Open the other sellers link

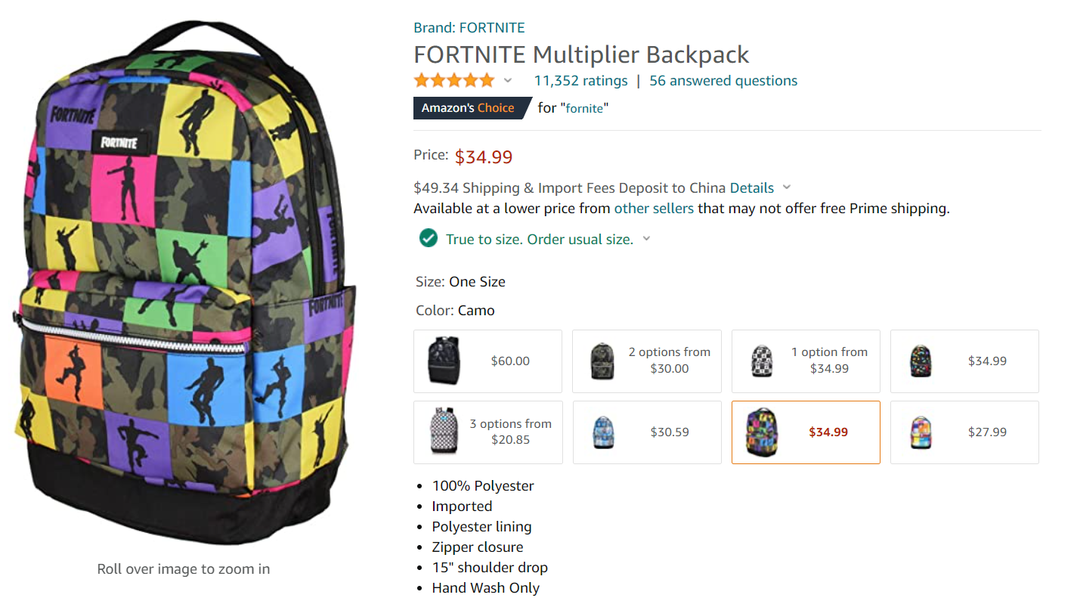[654, 208]
